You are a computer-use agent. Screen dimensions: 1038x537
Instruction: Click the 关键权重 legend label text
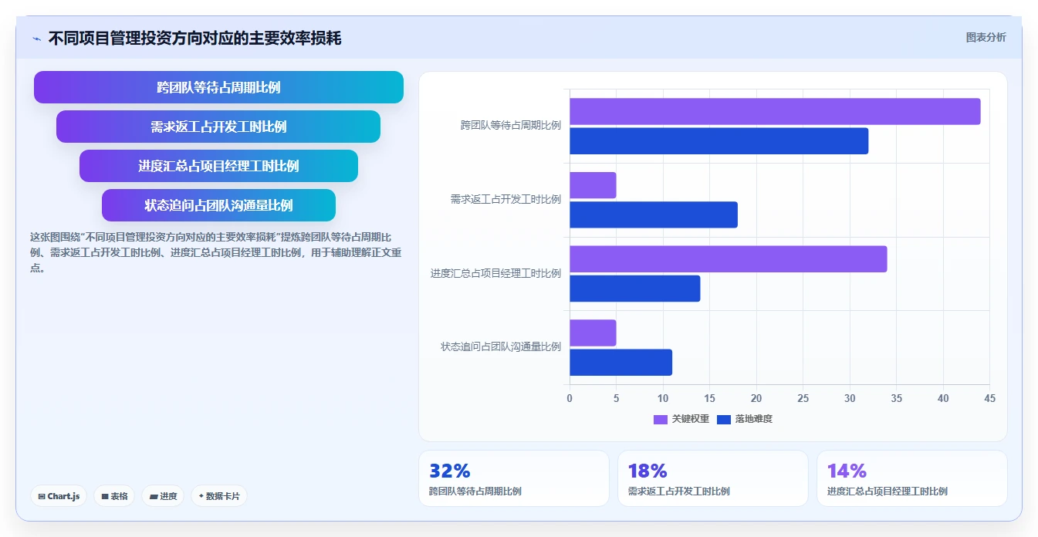pos(690,419)
